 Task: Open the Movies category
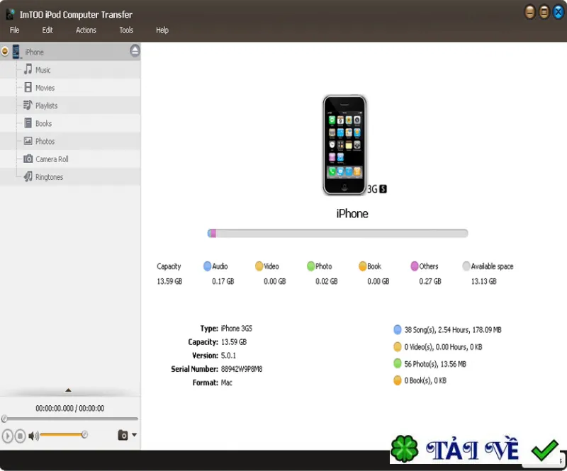(70, 88)
